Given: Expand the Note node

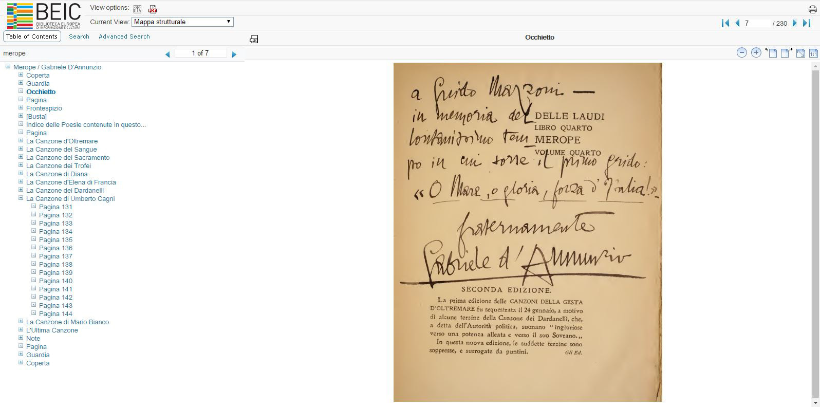Looking at the screenshot, I should coord(21,338).
